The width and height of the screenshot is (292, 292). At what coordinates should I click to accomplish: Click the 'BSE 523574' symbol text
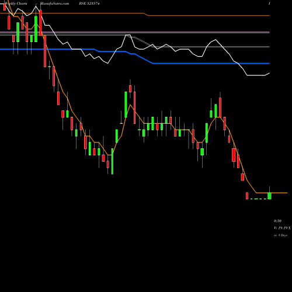[x=89, y=4]
